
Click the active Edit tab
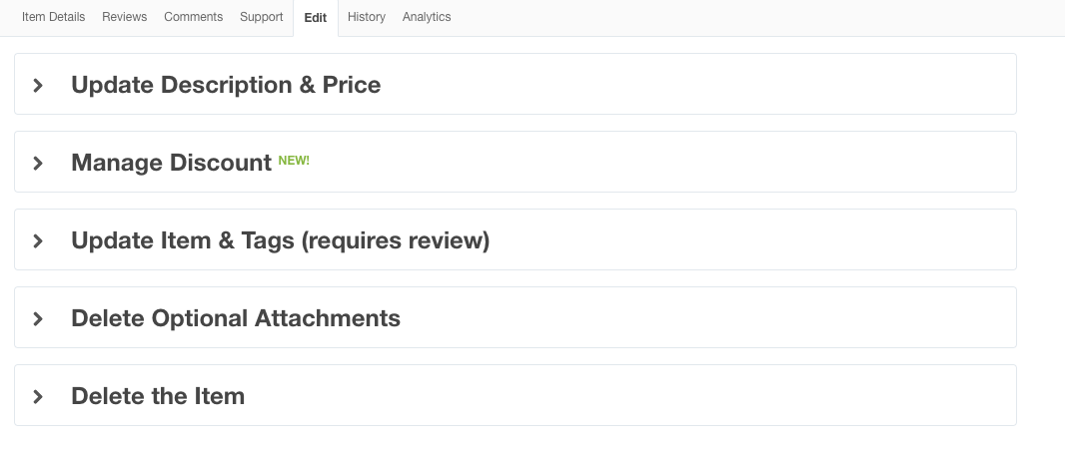[315, 18]
